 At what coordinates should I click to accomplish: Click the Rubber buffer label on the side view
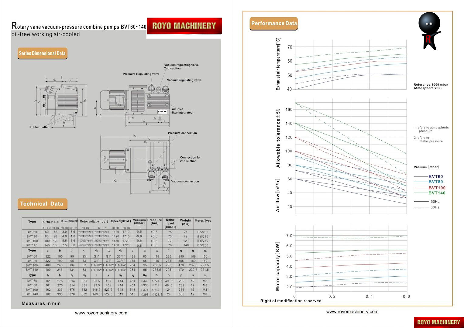click(39, 127)
